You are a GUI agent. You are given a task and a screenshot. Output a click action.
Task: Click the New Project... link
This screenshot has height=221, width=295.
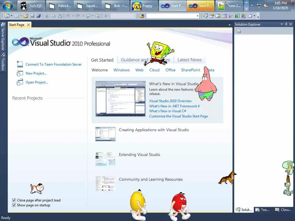tap(36, 73)
